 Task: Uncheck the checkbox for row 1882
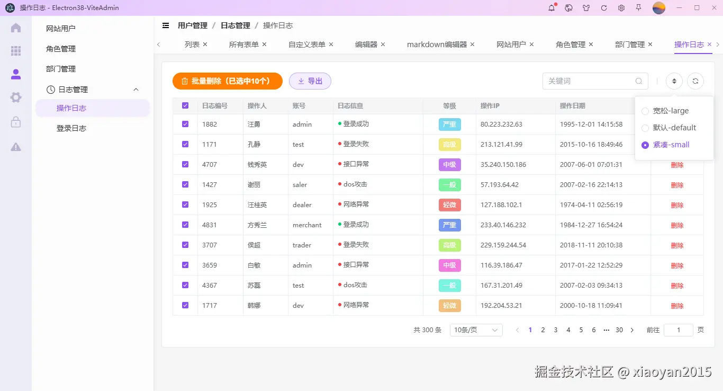pos(185,124)
